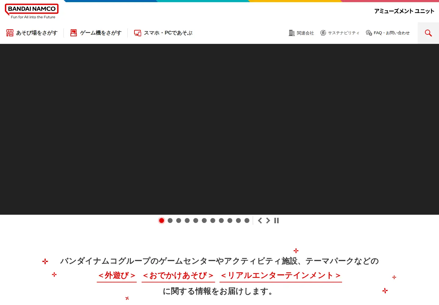
Task: Click the shop icon beside あそび場をさがす
Action: (10, 33)
